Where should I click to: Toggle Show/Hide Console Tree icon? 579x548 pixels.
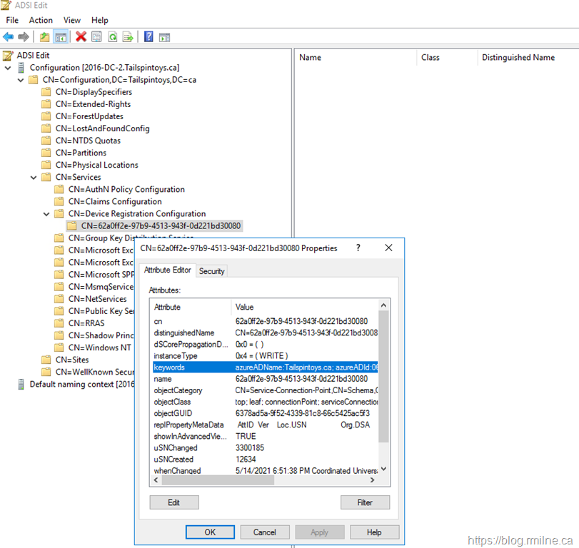(61, 37)
